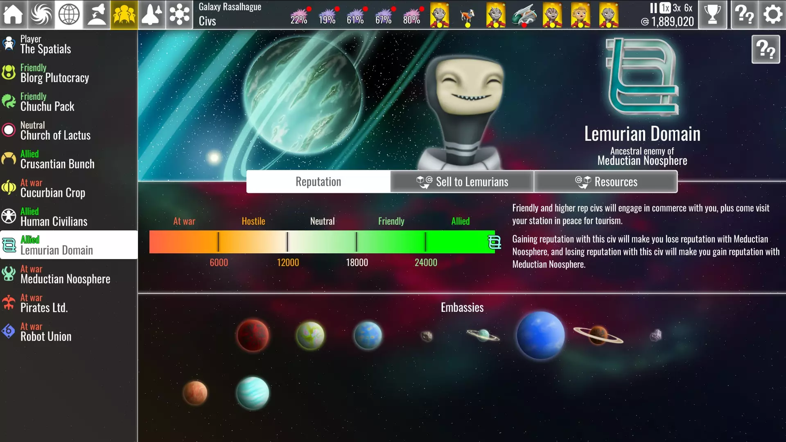Viewport: 786px width, 442px height.
Task: Click the home icon in top bar
Action: click(x=14, y=14)
